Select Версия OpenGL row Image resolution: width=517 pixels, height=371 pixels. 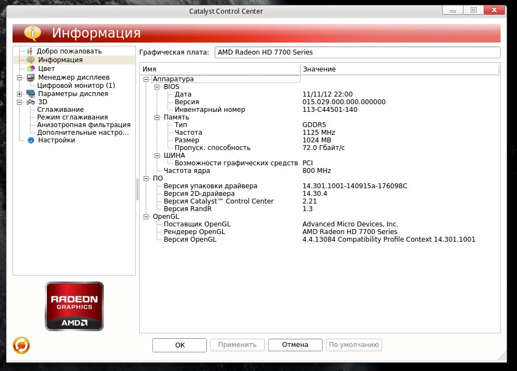pyautogui.click(x=320, y=240)
